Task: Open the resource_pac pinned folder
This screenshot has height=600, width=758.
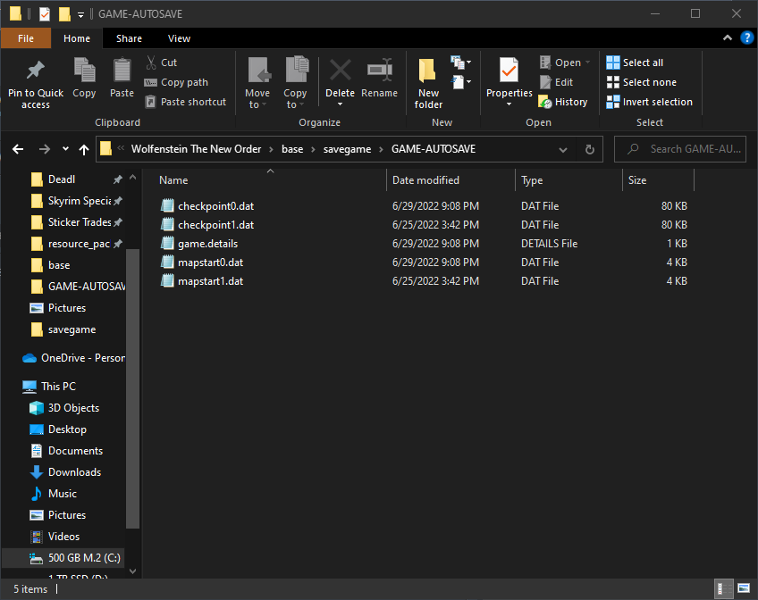Action: [76, 244]
